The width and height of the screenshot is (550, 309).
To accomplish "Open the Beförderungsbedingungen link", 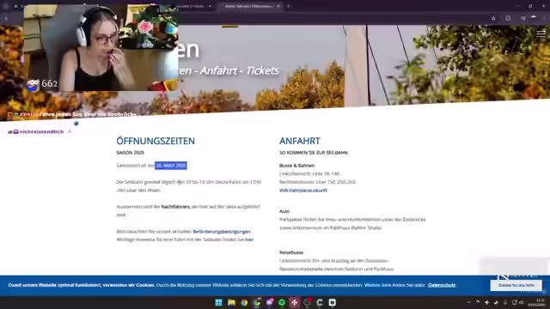I will [222, 232].
